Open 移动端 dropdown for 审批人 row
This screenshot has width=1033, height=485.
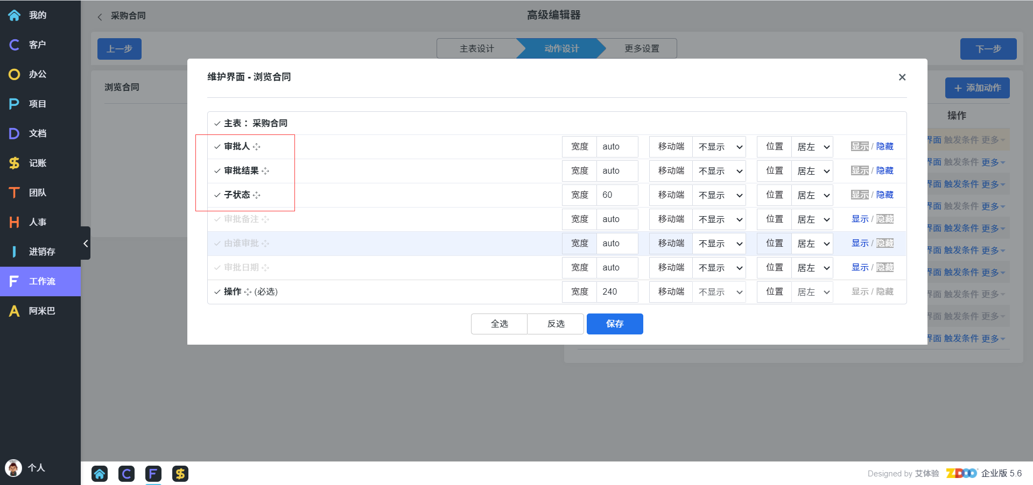pyautogui.click(x=719, y=147)
